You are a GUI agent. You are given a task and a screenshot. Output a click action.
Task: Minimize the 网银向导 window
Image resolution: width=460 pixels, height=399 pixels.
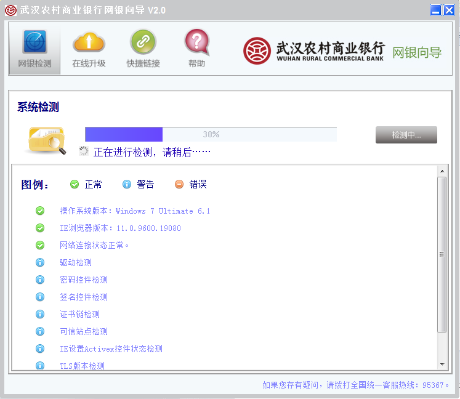click(x=435, y=10)
